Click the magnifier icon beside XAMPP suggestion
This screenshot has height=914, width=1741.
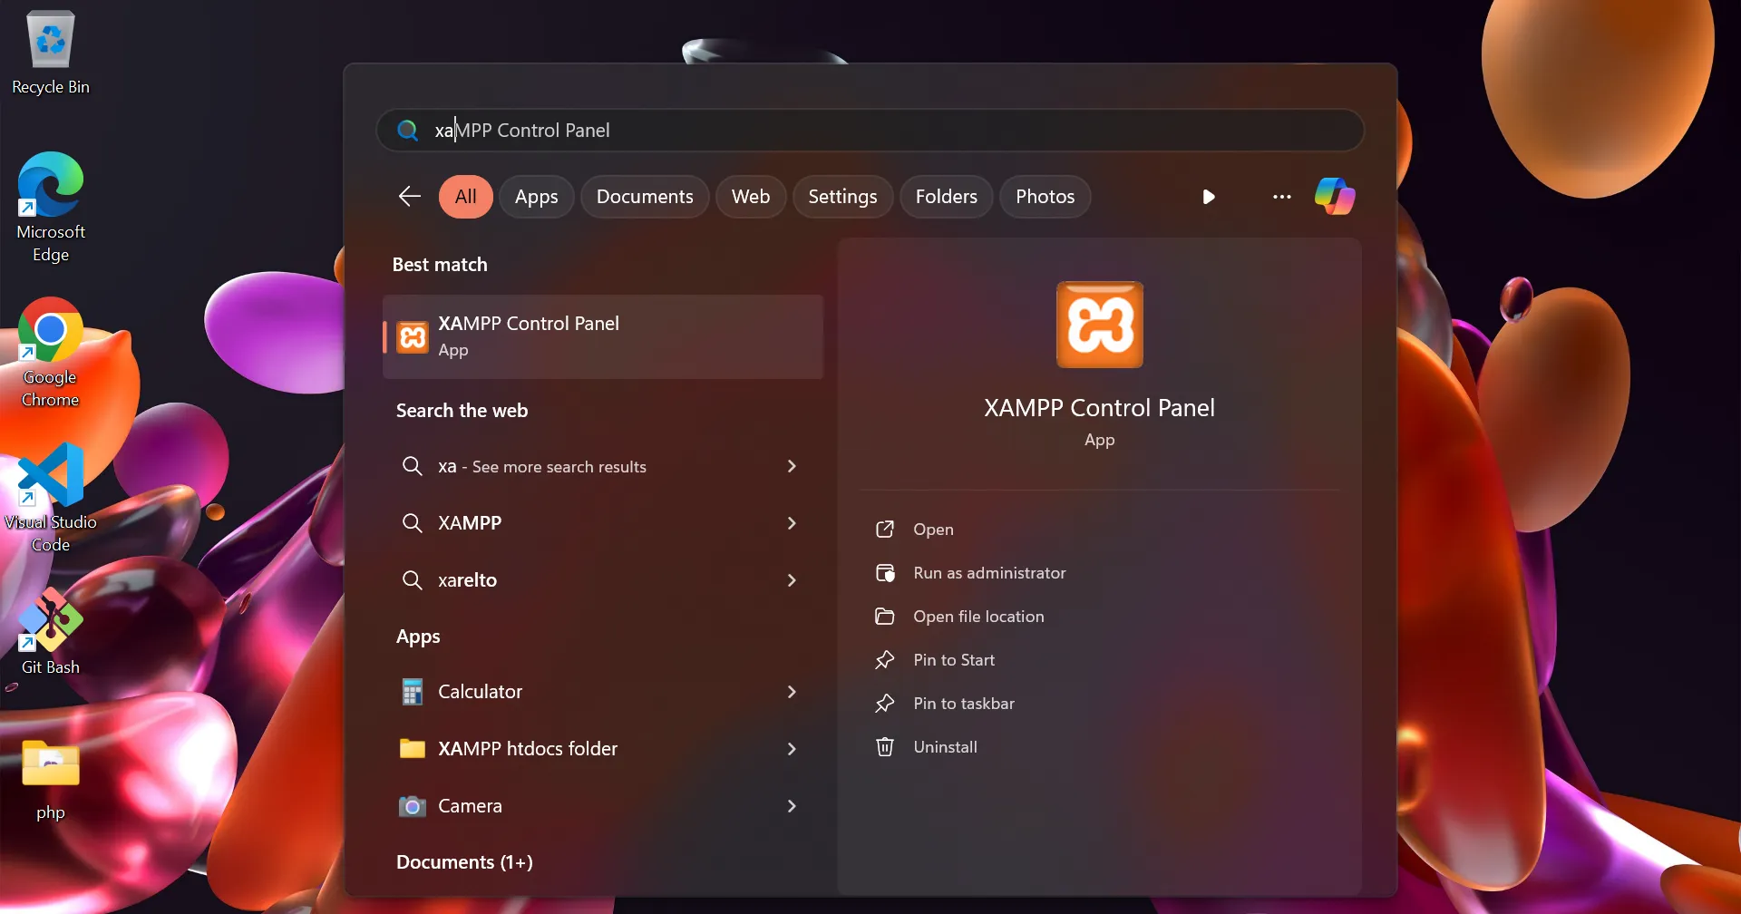(x=413, y=523)
